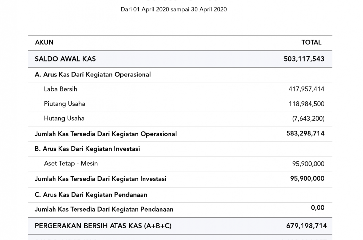Click the Laba Bersih amount 417,957,414
363x240 pixels.
pyautogui.click(x=306, y=89)
